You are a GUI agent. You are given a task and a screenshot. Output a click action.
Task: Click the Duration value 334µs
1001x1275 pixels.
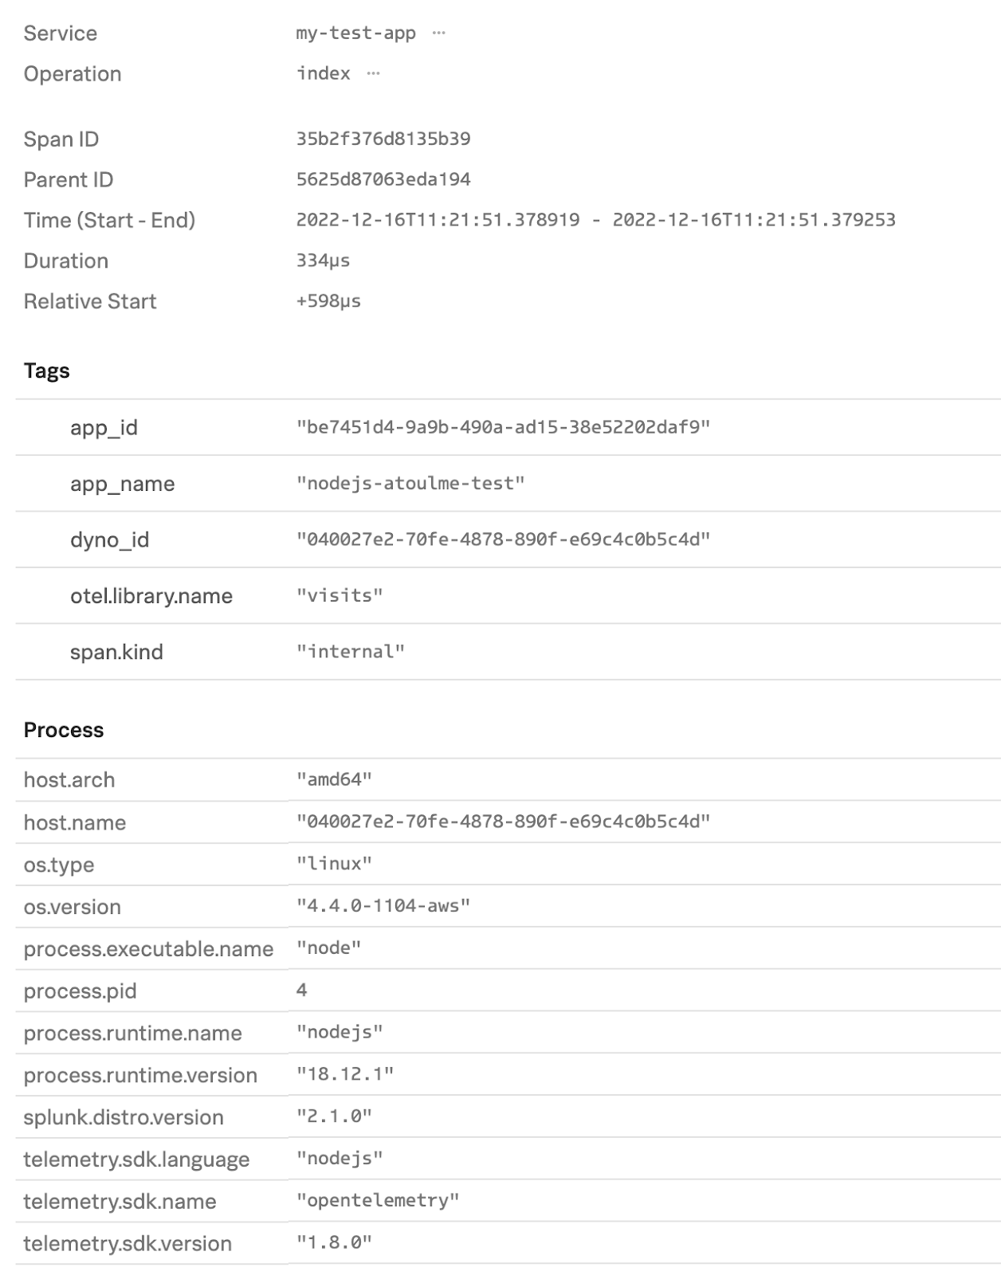pos(323,261)
